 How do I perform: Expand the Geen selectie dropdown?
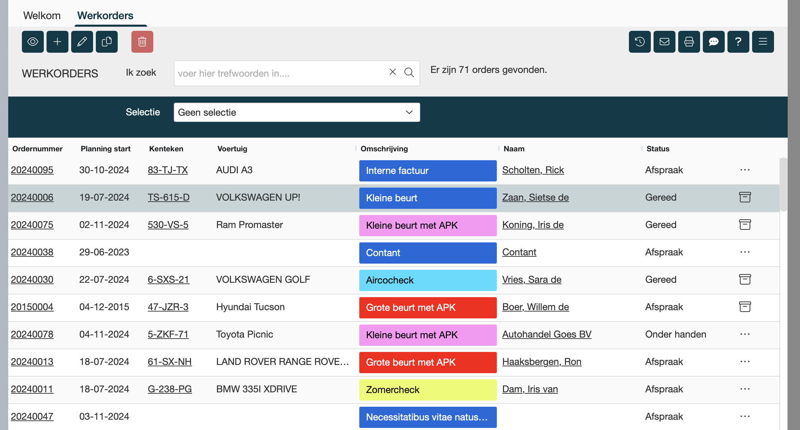coord(297,112)
